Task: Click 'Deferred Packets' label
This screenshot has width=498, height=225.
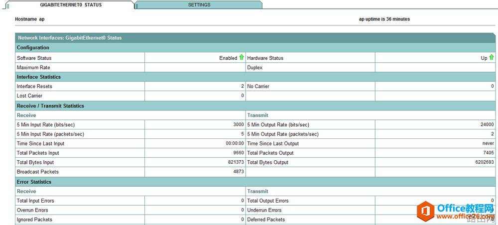Action: 266,220
